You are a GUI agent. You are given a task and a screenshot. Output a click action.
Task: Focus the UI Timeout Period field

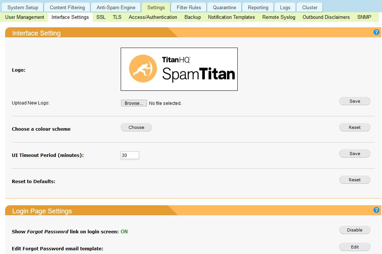click(130, 155)
